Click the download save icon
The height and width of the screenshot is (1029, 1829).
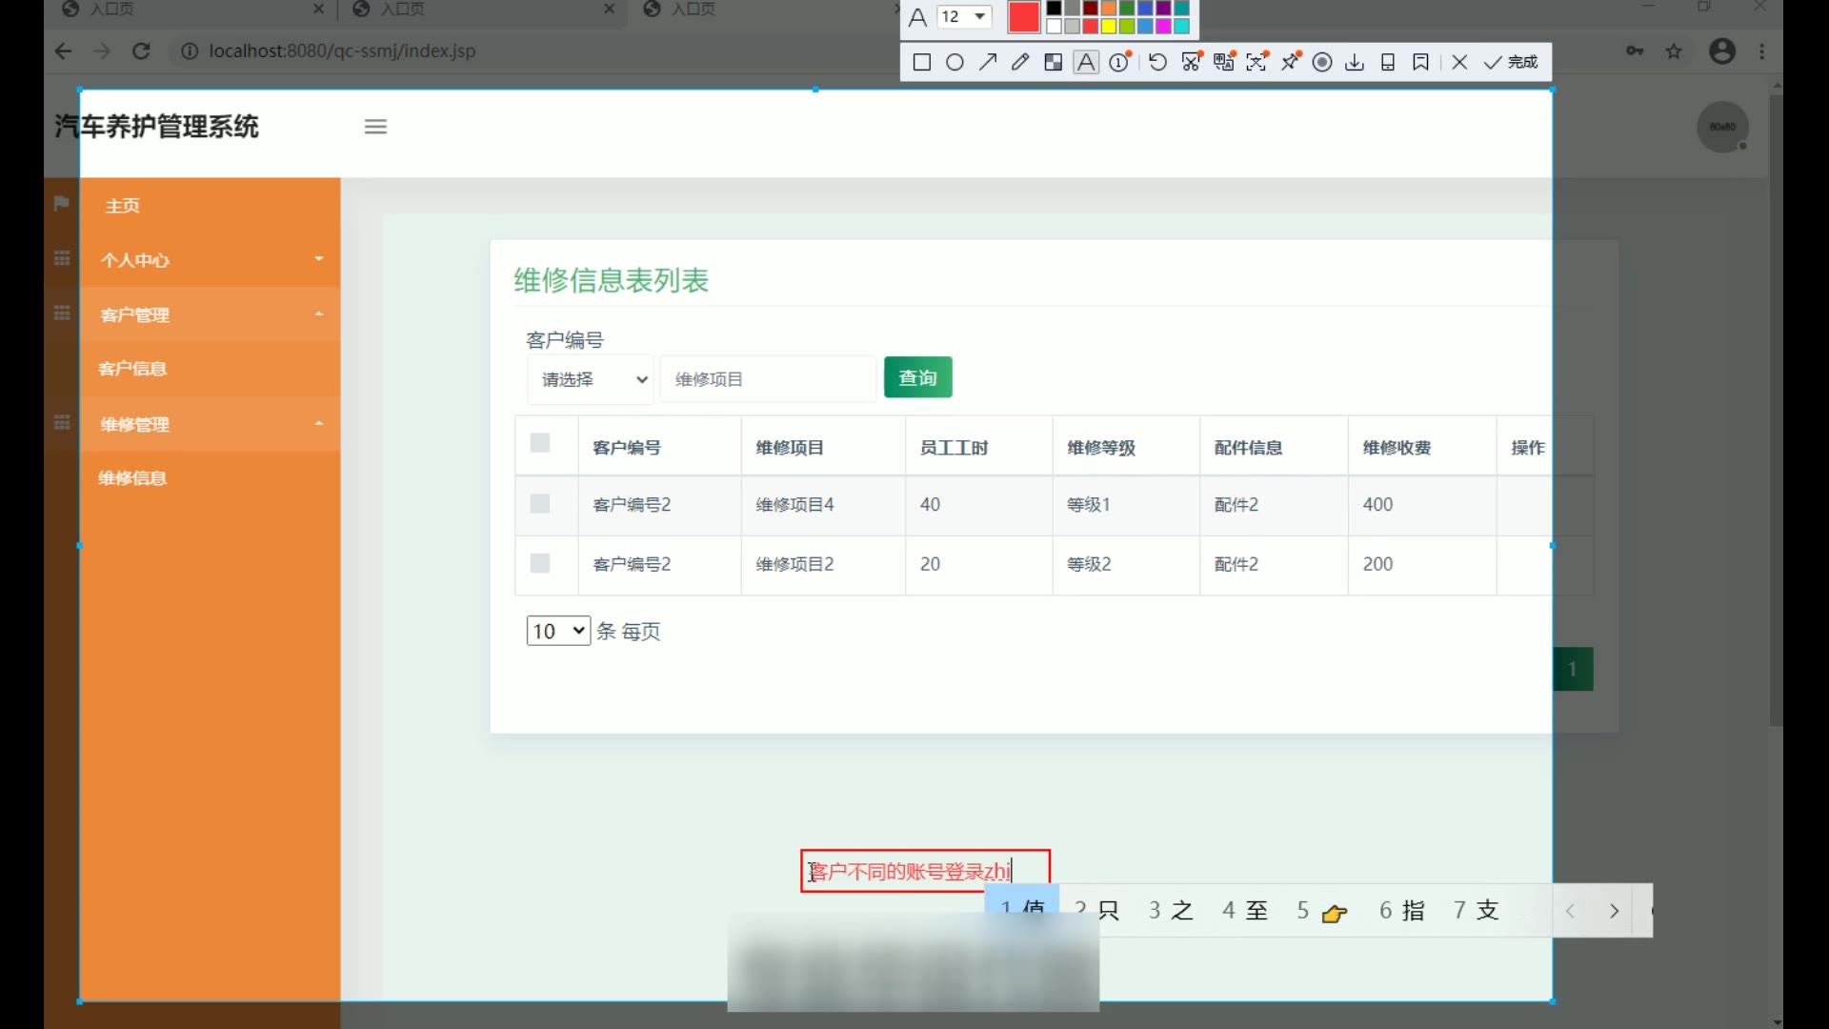(1354, 63)
